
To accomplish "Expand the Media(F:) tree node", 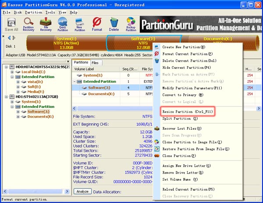I will (x=18, y=92).
